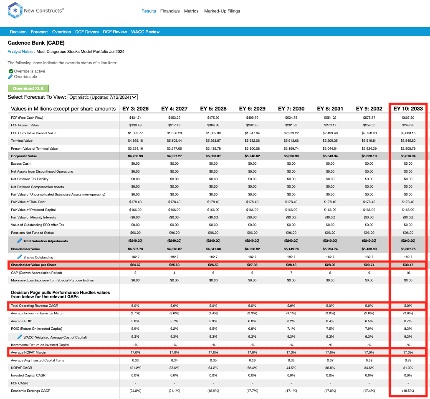Viewport: 430px width, 399px height.
Task: Open Most Dangerous Stocks Model Portfolio note
Action: 80,52
